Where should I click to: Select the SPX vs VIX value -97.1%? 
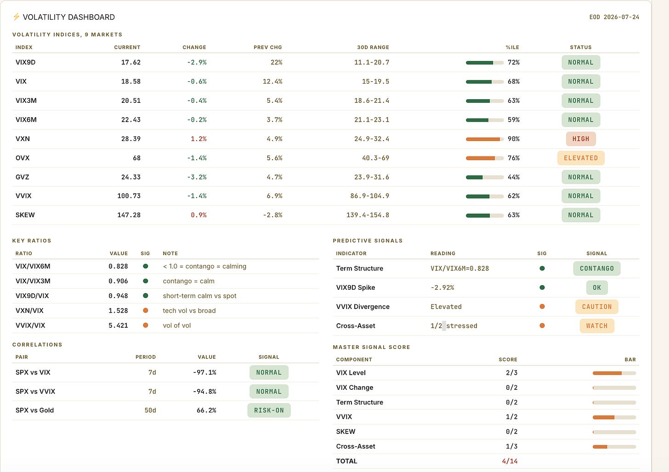pyautogui.click(x=204, y=372)
